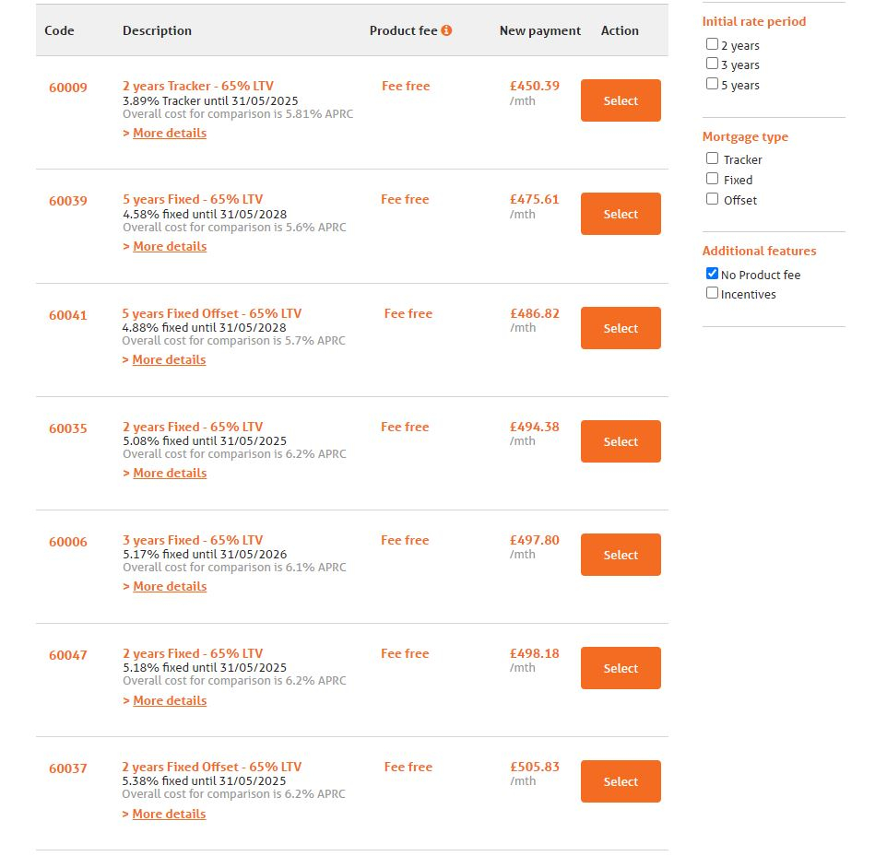Check the 2 years rate period box
Image resolution: width=887 pixels, height=856 pixels.
(x=712, y=43)
